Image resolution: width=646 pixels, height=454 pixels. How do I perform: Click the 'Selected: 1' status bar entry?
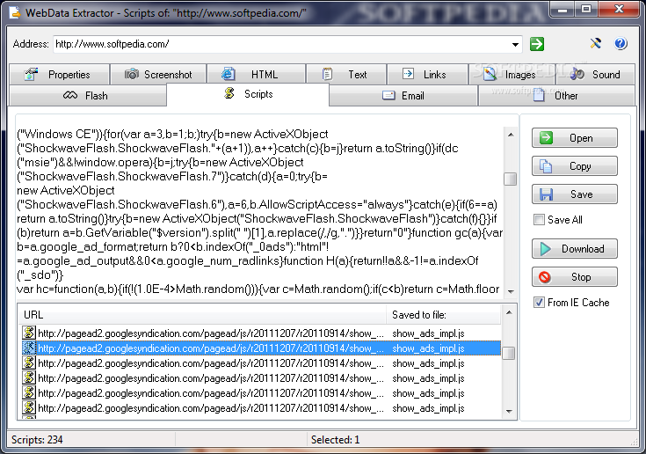tap(336, 440)
